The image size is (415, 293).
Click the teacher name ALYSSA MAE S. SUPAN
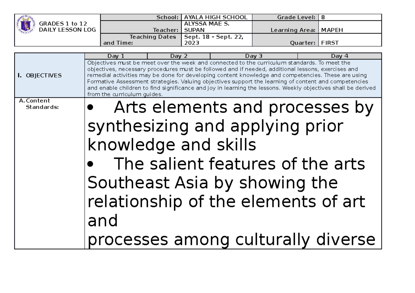[x=207, y=27]
